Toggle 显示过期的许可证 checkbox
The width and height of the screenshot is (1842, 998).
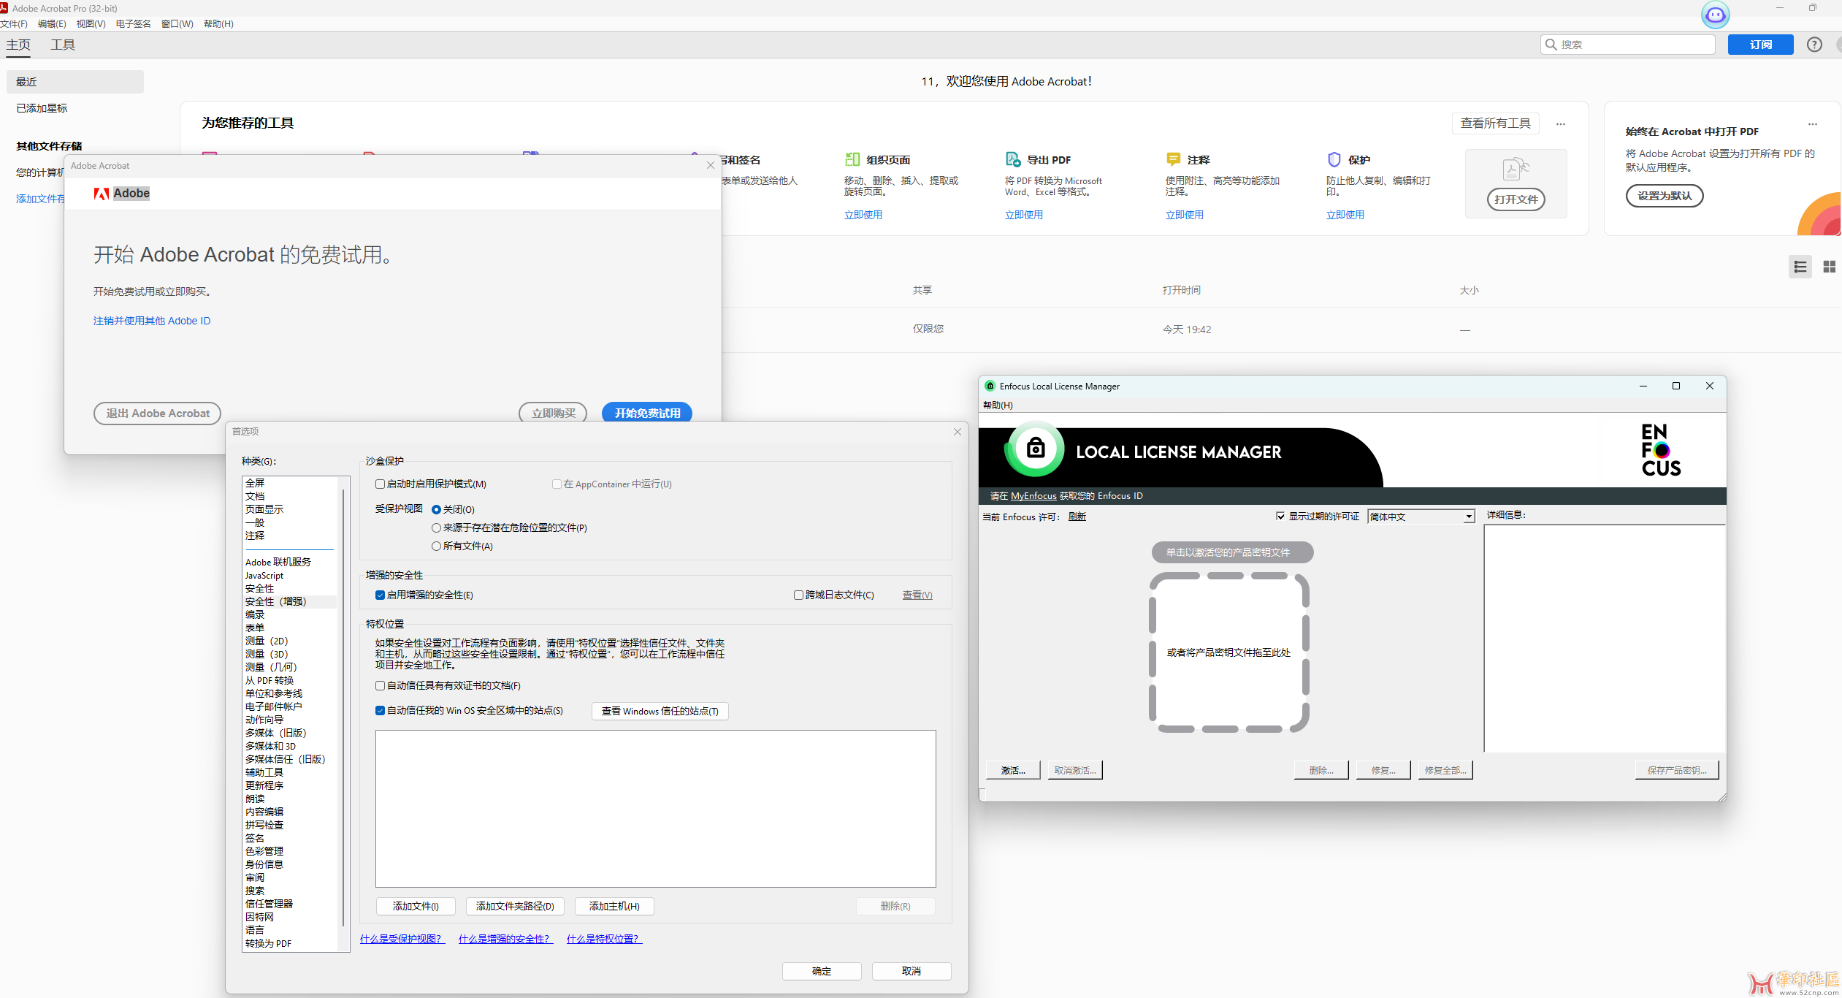click(1280, 516)
